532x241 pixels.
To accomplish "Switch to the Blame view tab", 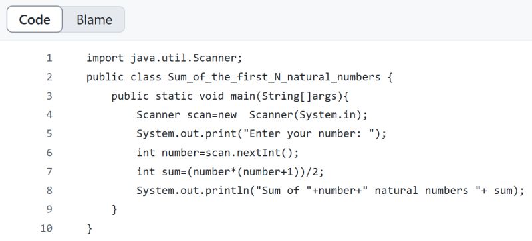I will point(94,19).
